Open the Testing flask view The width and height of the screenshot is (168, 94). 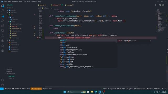click(x=3, y=36)
